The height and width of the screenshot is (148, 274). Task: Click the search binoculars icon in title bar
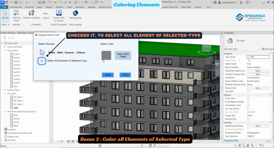tap(215, 2)
